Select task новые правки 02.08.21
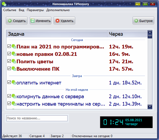Viewport: 159px width, 140px height. (47, 54)
